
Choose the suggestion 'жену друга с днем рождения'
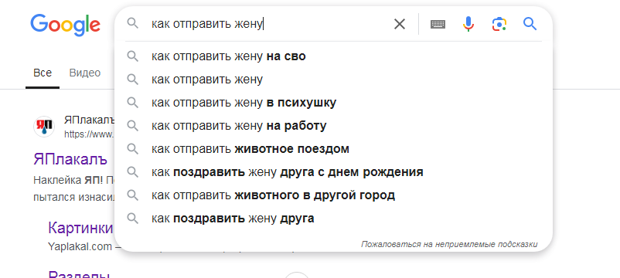click(333, 172)
